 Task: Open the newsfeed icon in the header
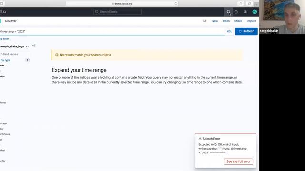click(x=245, y=12)
